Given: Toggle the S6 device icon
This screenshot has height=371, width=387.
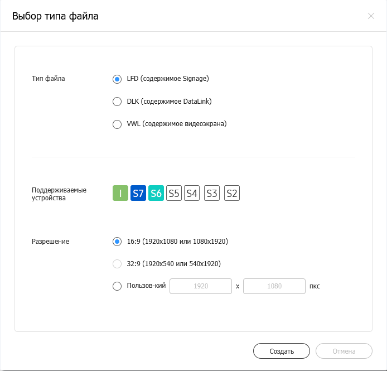Looking at the screenshot, I should pos(156,194).
